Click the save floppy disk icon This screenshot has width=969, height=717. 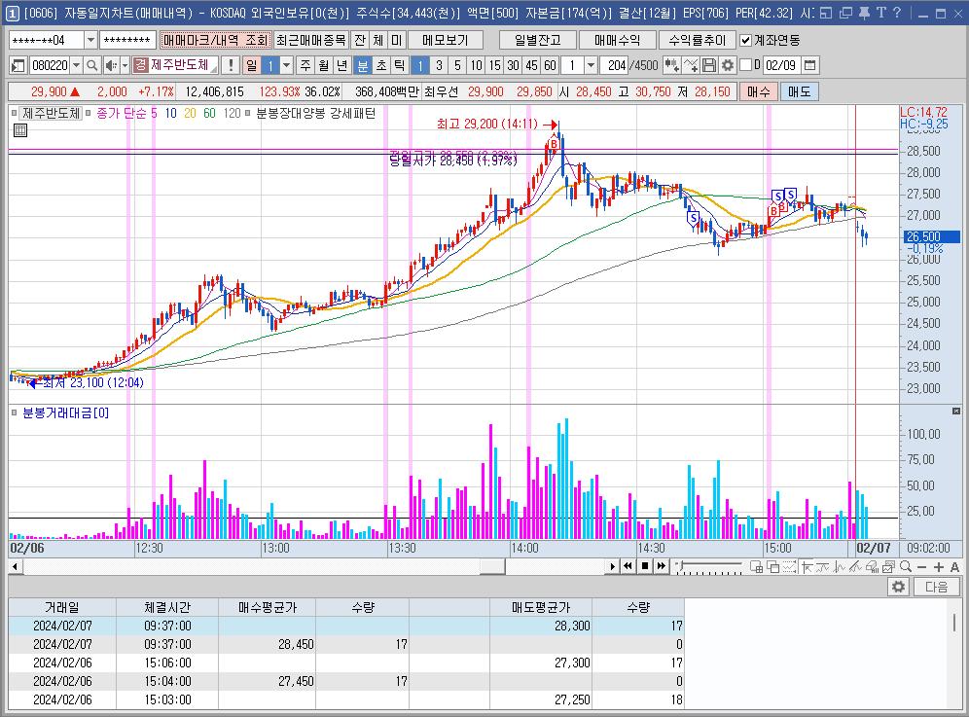(709, 65)
